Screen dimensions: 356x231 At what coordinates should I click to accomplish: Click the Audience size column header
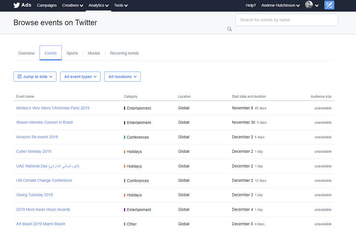click(321, 96)
